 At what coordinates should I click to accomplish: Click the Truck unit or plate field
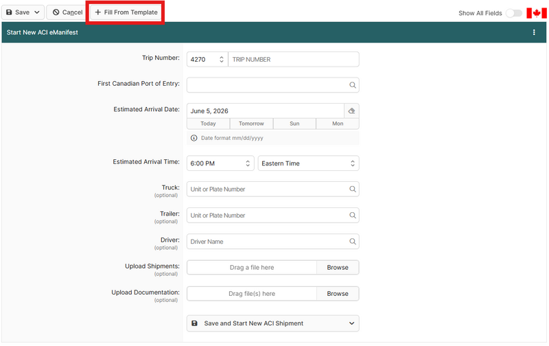pyautogui.click(x=272, y=189)
